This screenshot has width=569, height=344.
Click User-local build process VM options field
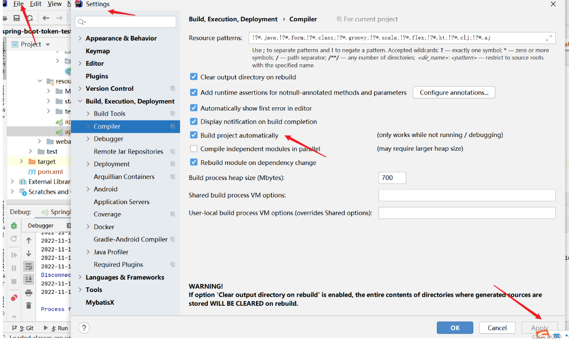tap(467, 213)
